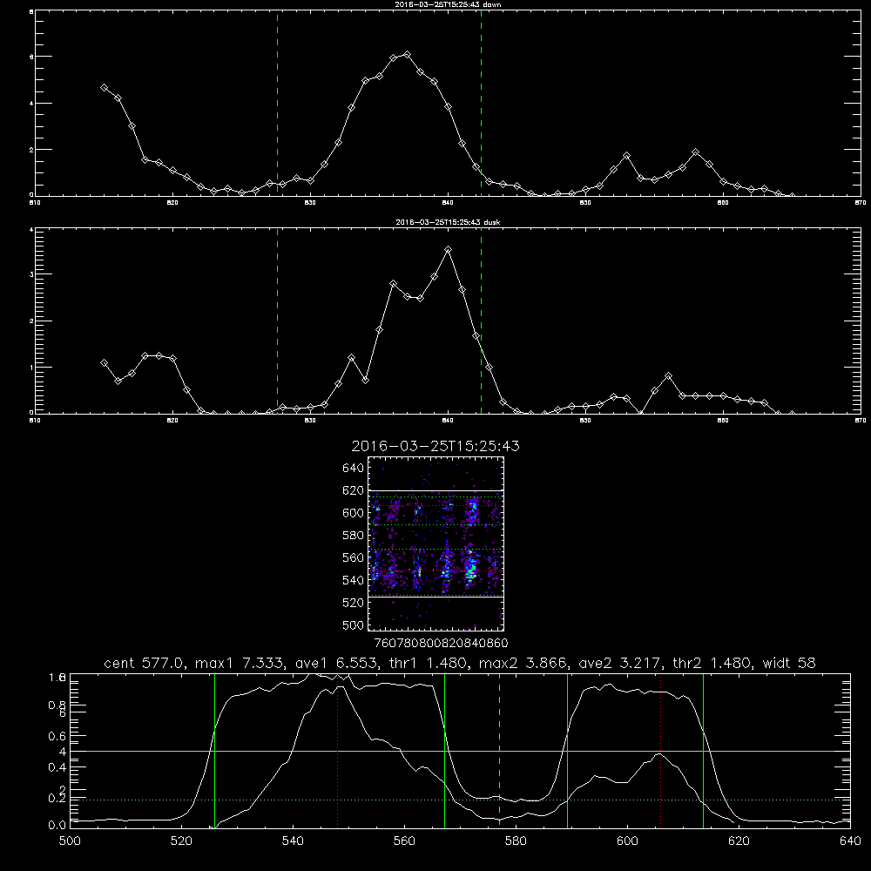871x871 pixels.
Task: Click the "2016-03-25T15:25:43 dawn" plot title
Action: tap(448, 4)
